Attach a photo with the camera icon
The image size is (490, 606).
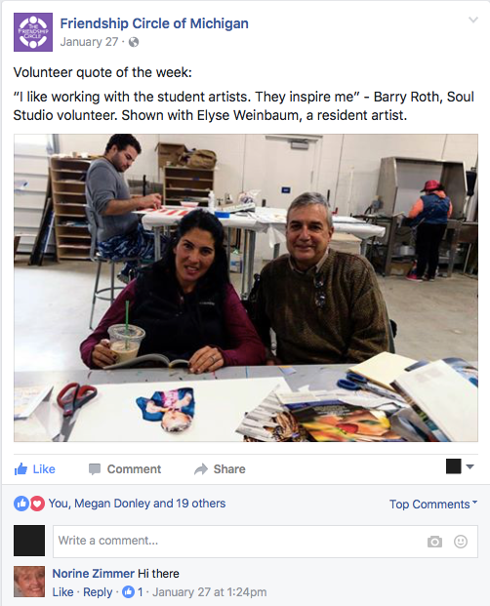[x=434, y=542]
